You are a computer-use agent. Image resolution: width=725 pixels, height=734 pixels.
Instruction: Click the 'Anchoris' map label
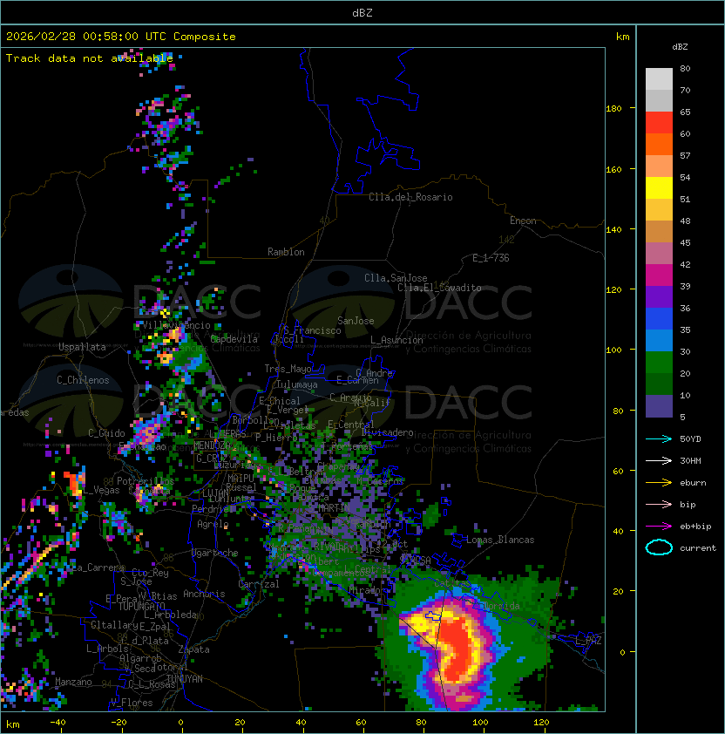tap(204, 594)
